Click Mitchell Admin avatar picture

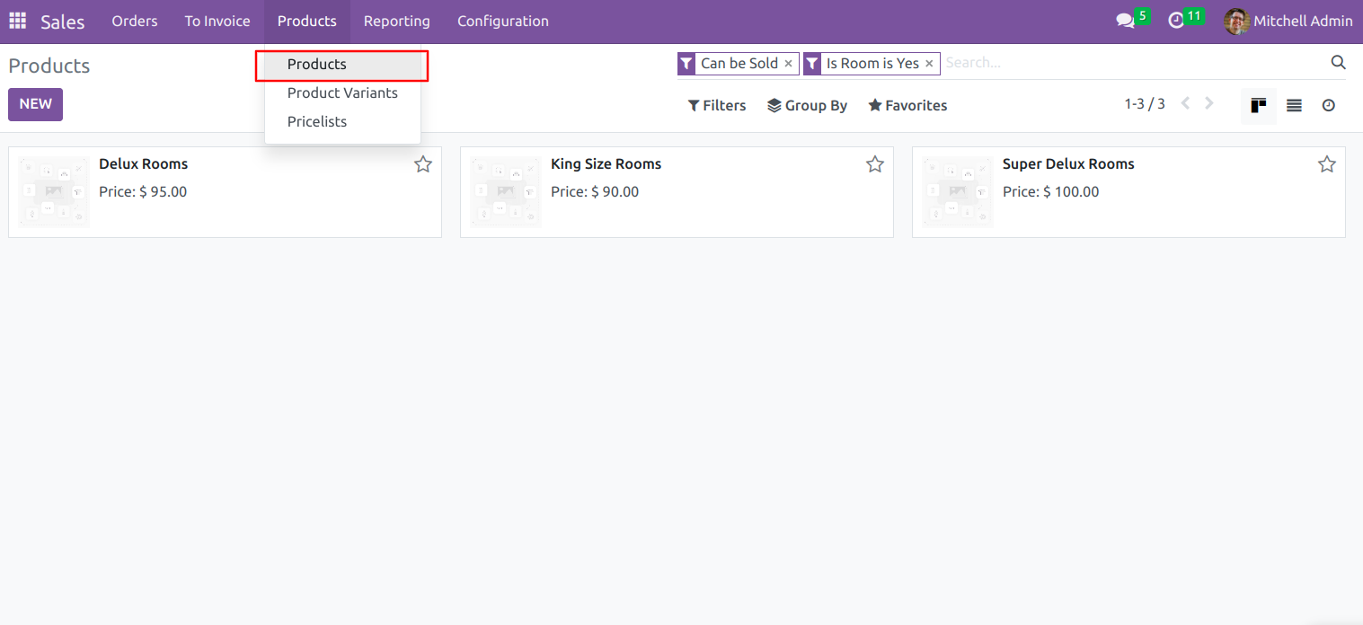click(1237, 21)
